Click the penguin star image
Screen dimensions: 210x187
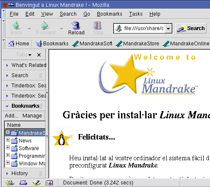(63, 138)
